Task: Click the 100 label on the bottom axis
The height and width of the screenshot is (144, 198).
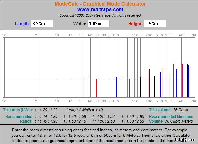Action: [116, 101]
